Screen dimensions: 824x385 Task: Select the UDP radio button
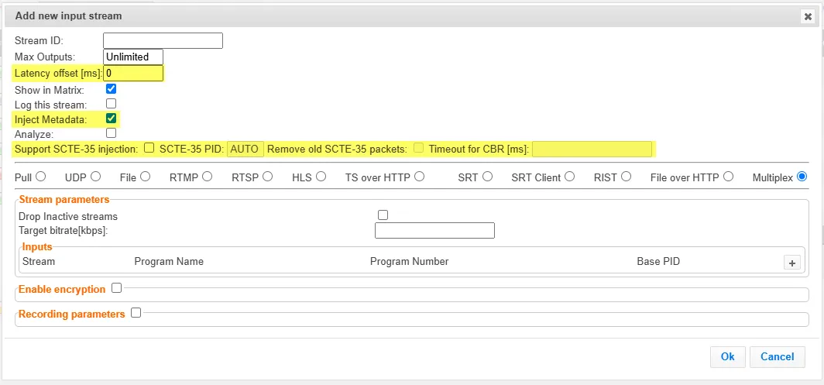coord(95,177)
